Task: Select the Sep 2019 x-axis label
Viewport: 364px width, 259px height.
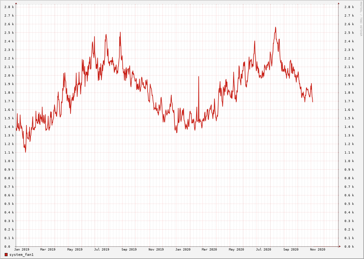Action: pyautogui.click(x=129, y=250)
